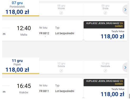Select Taryfa Value 118,00 zł for flight FR 8811
The width and height of the screenshot is (130, 100).
[113, 93]
